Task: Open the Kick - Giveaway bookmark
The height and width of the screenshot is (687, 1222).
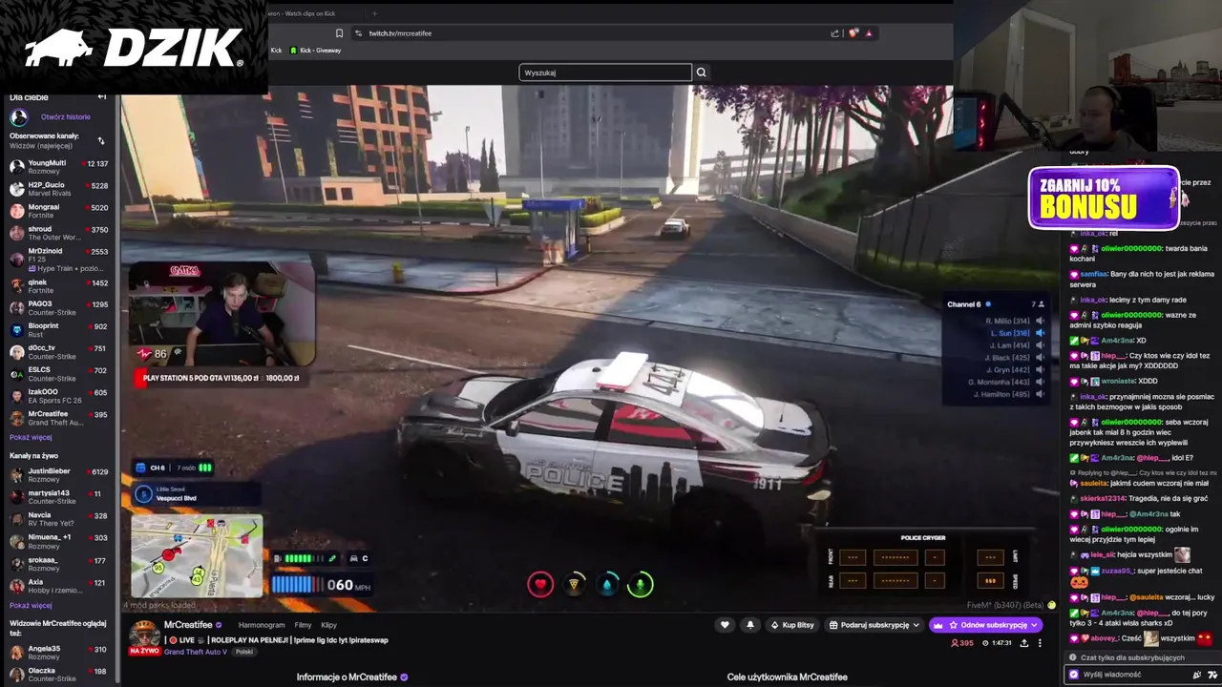Action: pos(315,51)
